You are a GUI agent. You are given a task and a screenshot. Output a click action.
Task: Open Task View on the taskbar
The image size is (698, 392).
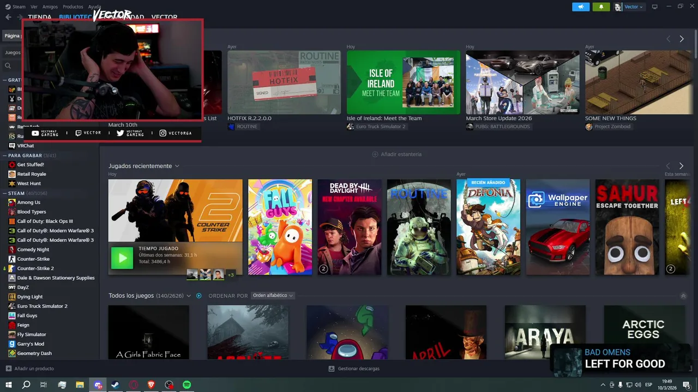point(44,385)
